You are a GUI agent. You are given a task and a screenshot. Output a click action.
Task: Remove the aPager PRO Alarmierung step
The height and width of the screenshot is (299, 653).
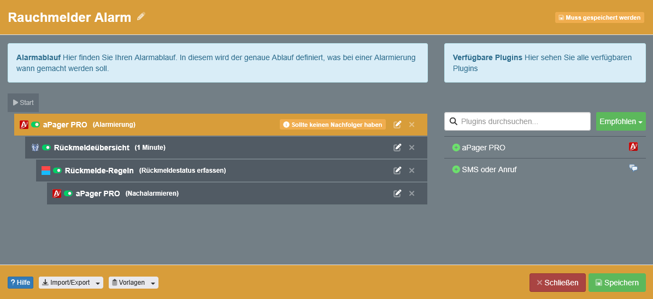point(411,125)
